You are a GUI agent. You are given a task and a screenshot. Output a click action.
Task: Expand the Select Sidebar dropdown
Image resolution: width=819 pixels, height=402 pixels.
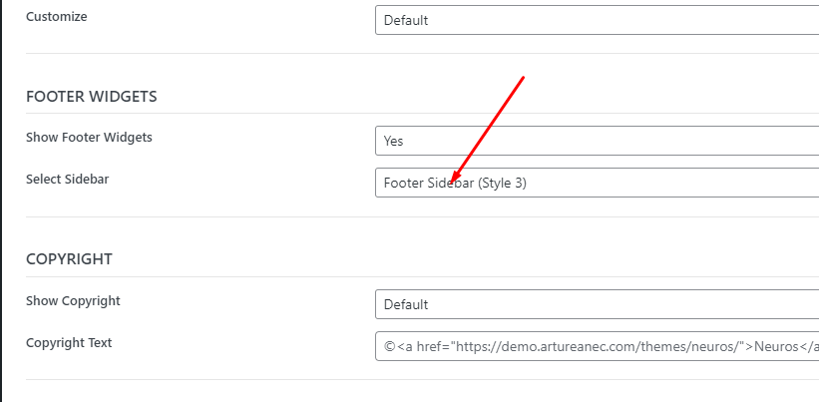597,183
